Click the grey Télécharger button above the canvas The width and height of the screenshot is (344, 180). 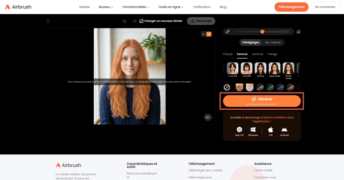(201, 21)
